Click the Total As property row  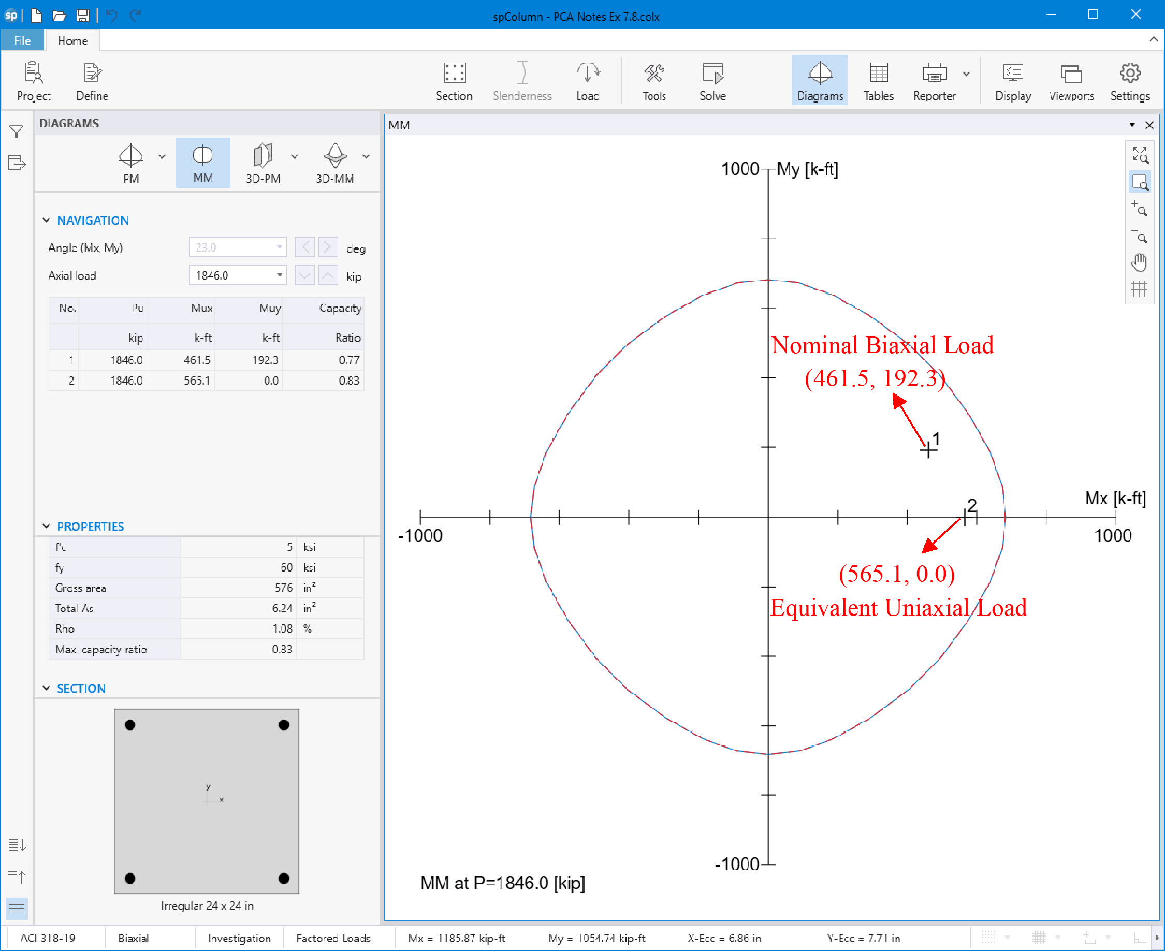click(207, 608)
